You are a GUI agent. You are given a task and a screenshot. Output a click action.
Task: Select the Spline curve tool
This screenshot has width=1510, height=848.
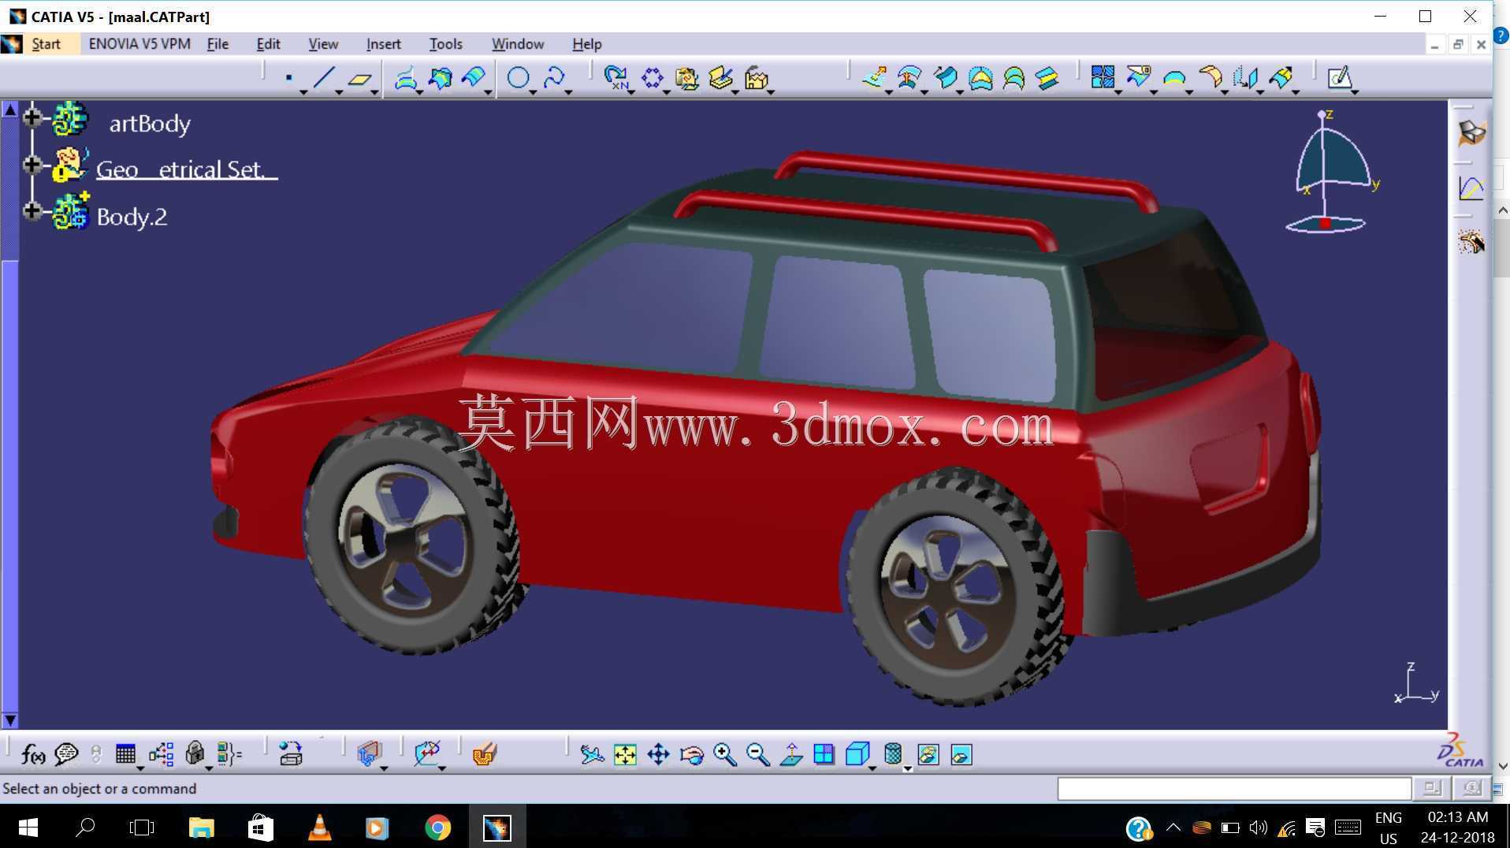554,78
